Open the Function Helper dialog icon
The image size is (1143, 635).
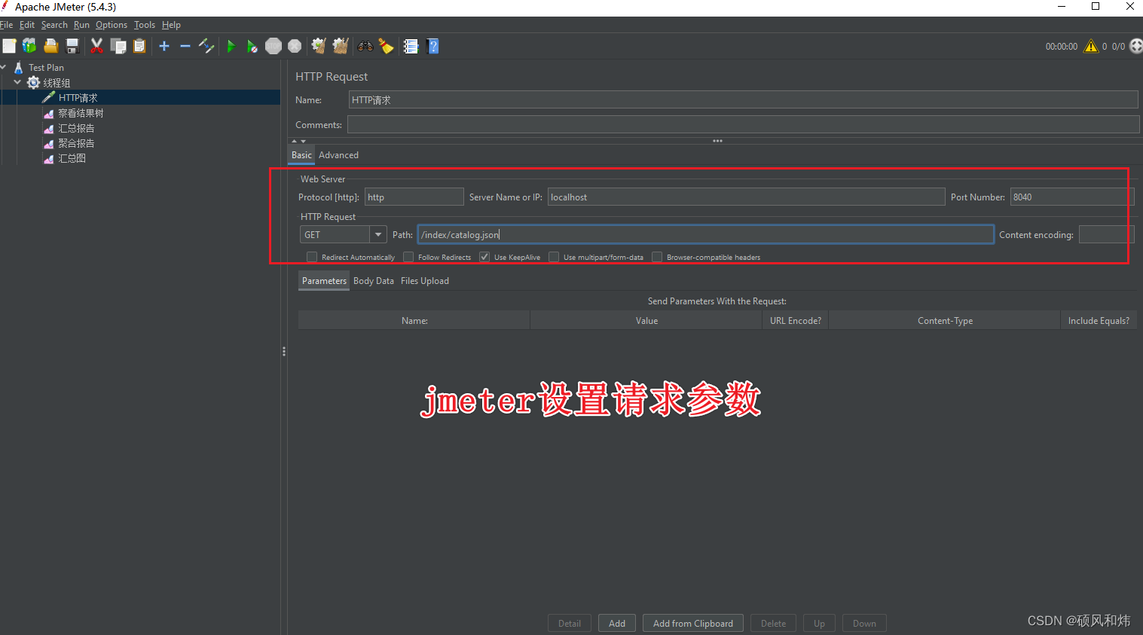(x=411, y=47)
